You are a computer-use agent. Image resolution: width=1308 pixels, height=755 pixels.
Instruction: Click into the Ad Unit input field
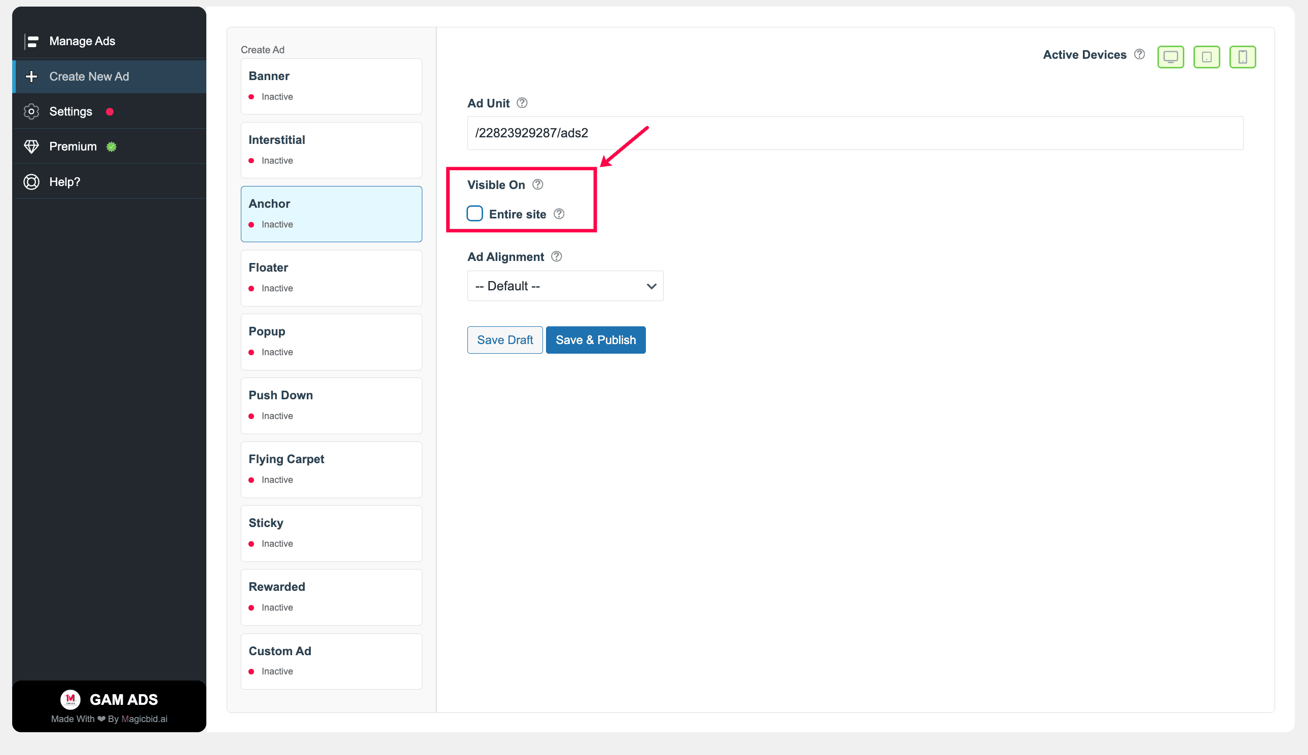855,133
